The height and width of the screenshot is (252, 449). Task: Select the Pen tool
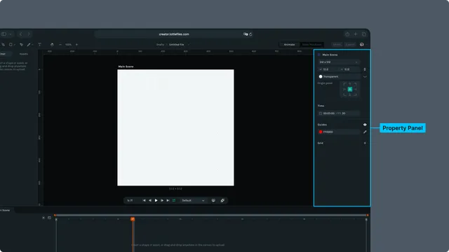coord(21,45)
